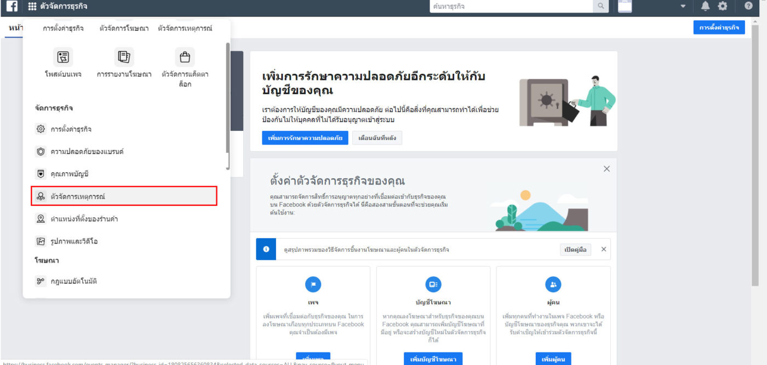The image size is (767, 365).
Task: Open โพสต์บนเพจ shortcut icon
Action: [64, 57]
